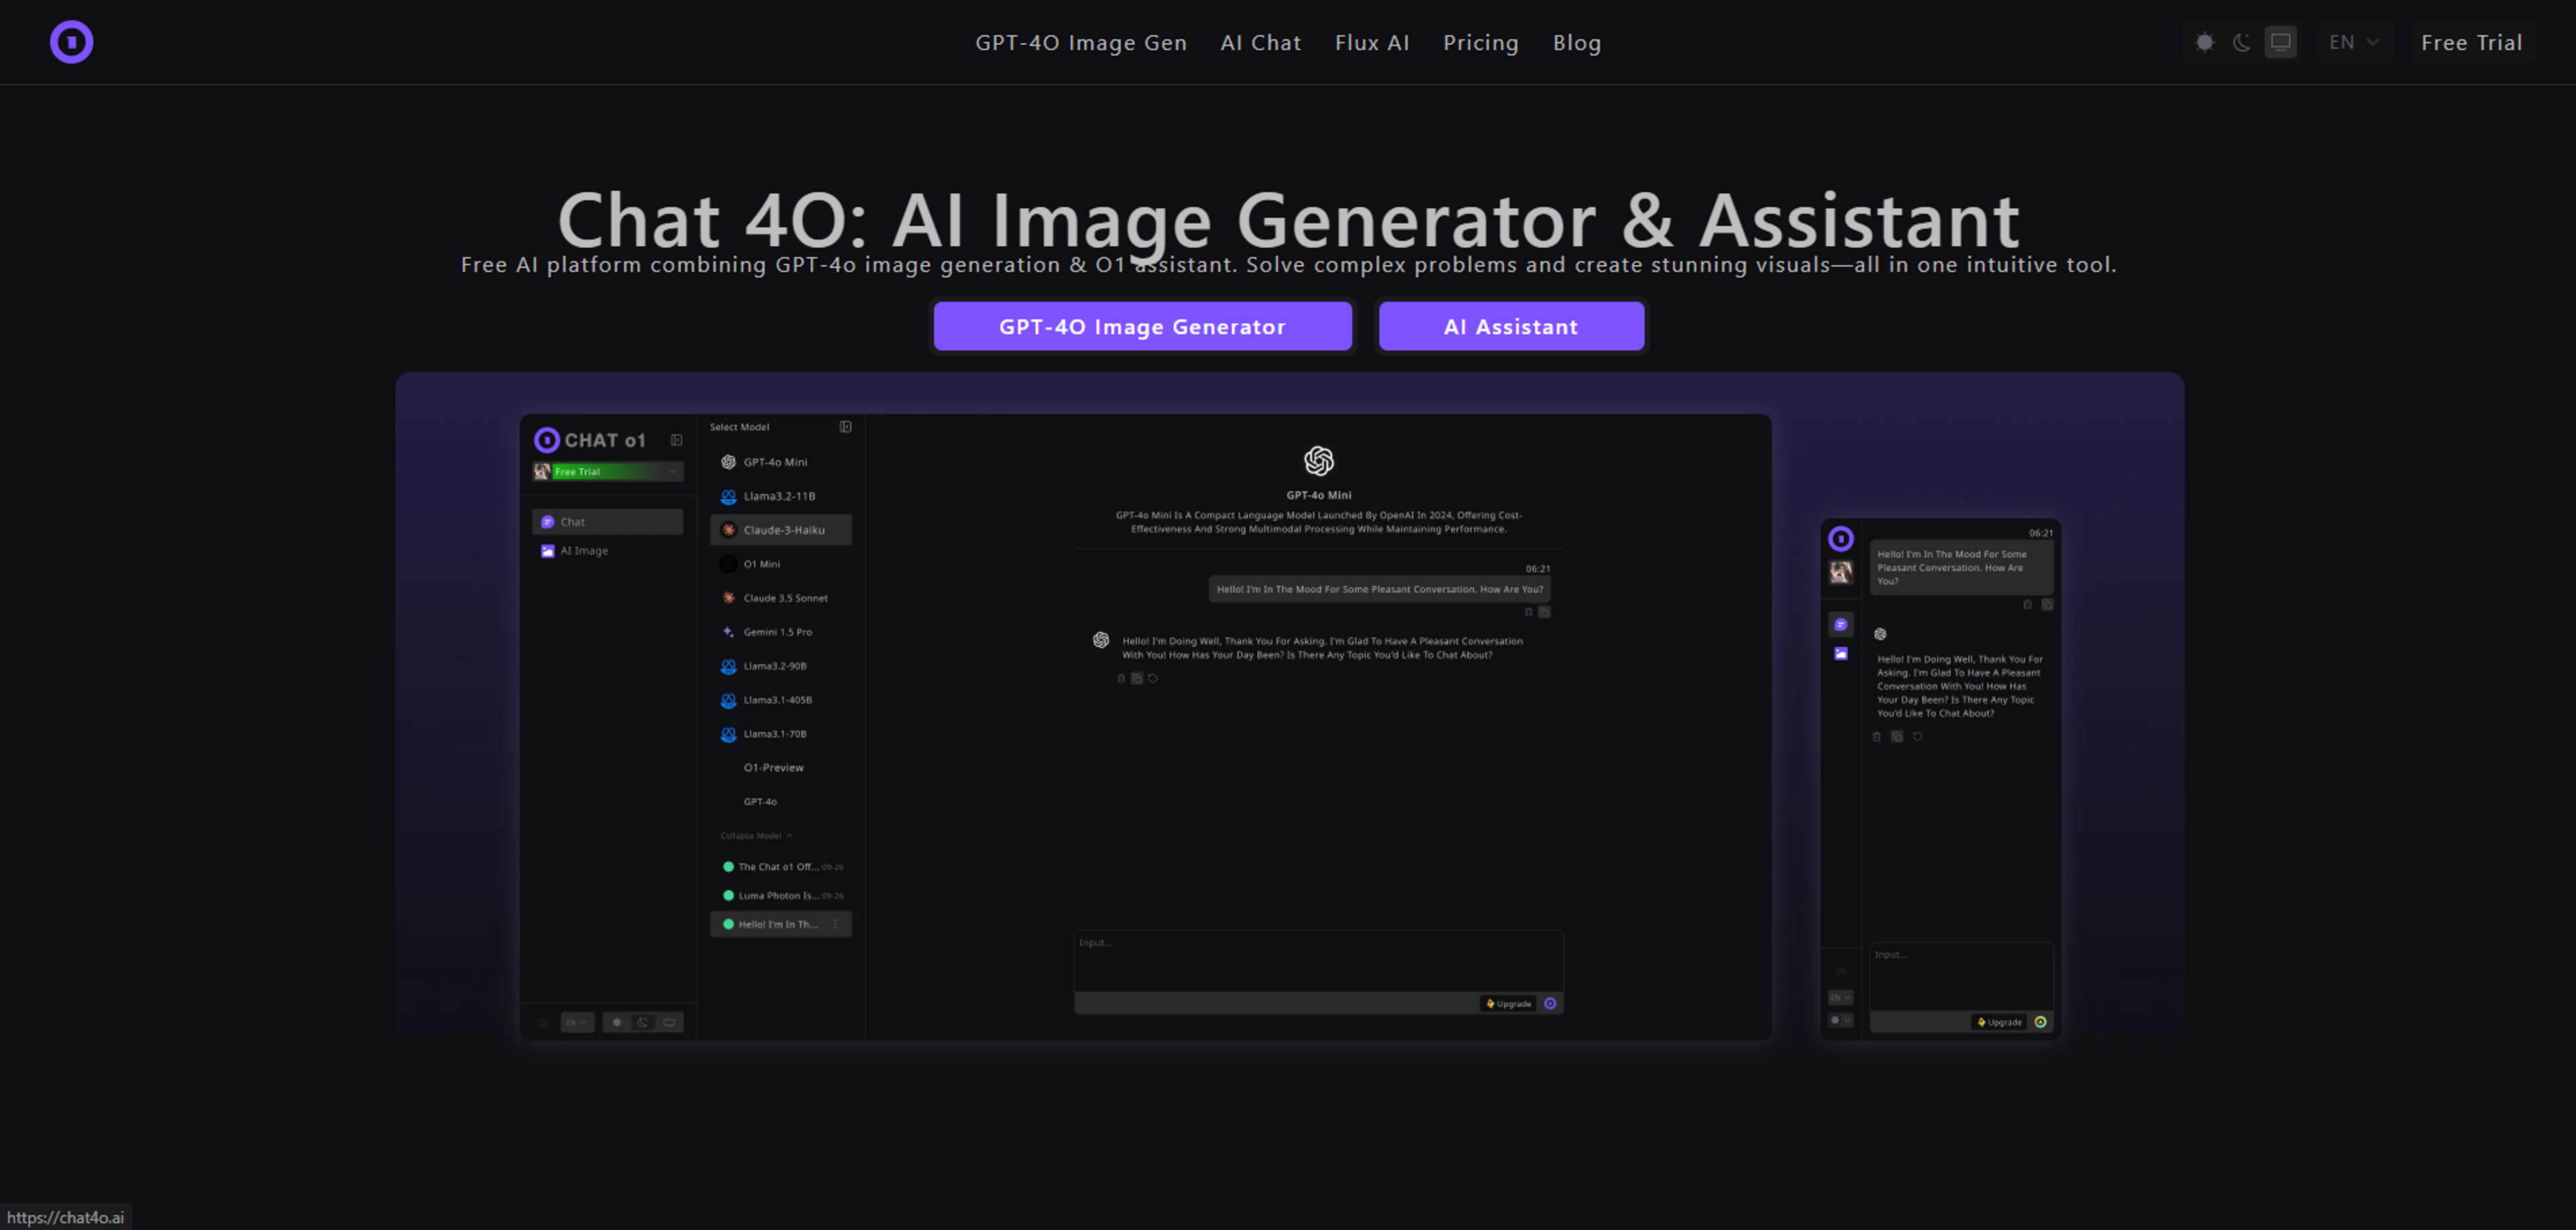Choose the O1 Mini model
Viewport: 2576px width, 1230px height.
tap(781, 564)
